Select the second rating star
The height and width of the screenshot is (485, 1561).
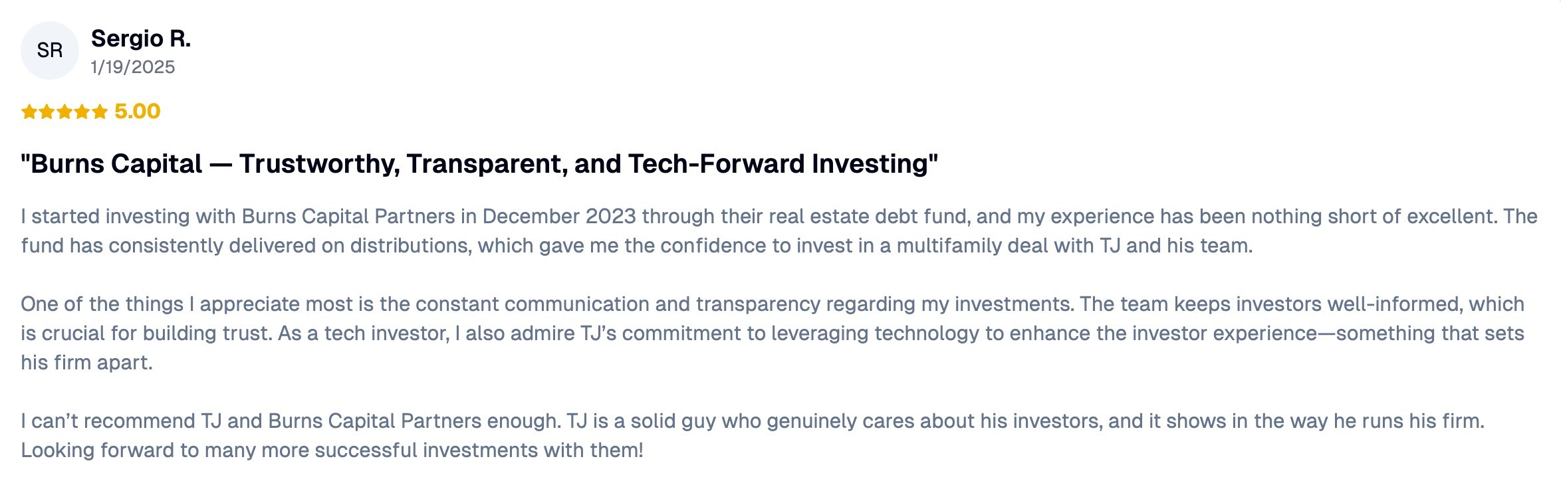tap(47, 112)
